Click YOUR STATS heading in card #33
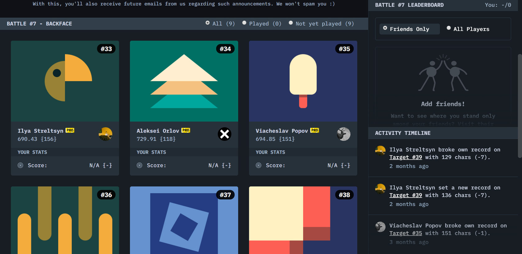522x254 pixels. [x=32, y=152]
